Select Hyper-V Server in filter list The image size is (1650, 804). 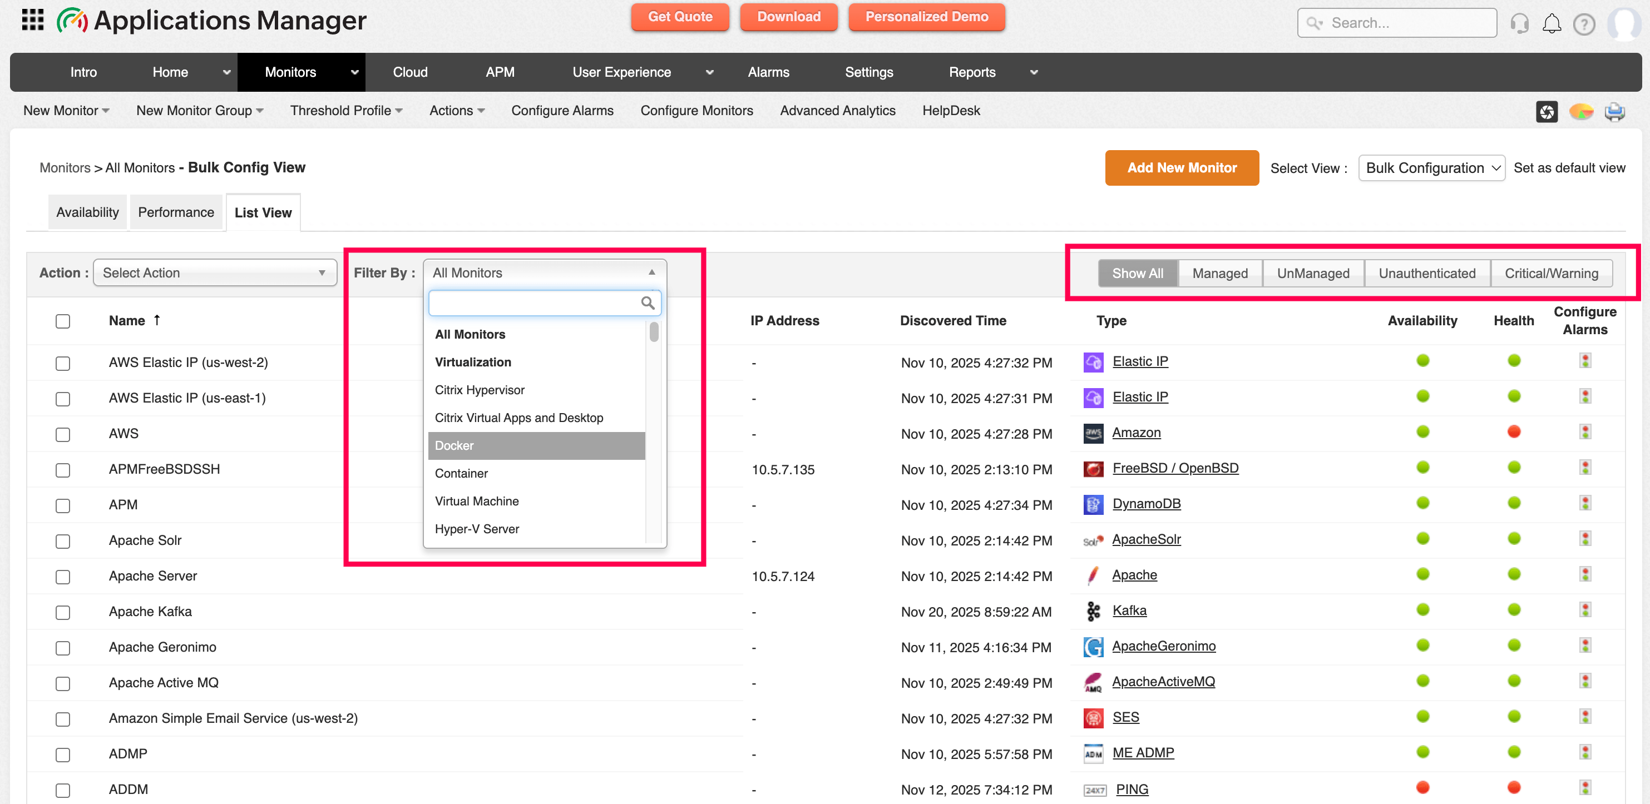pyautogui.click(x=536, y=529)
